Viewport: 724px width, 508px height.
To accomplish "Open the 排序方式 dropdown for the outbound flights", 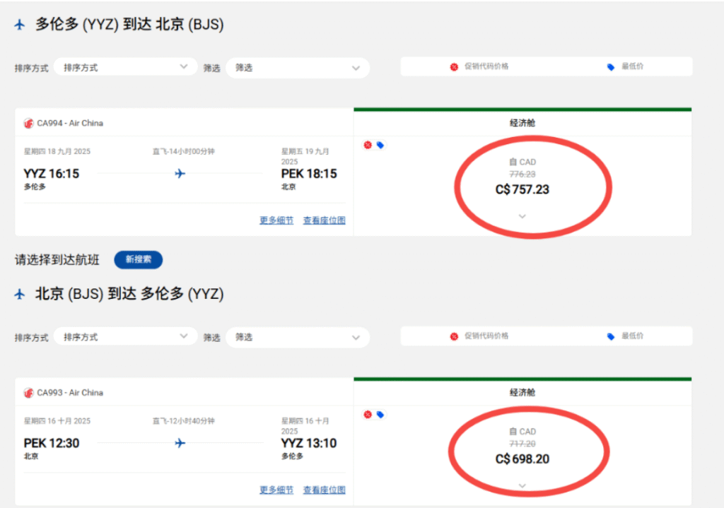I will click(x=124, y=68).
